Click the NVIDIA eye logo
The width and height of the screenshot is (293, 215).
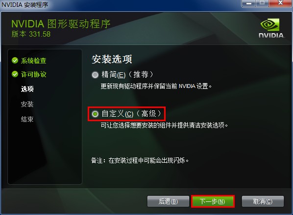(270, 24)
